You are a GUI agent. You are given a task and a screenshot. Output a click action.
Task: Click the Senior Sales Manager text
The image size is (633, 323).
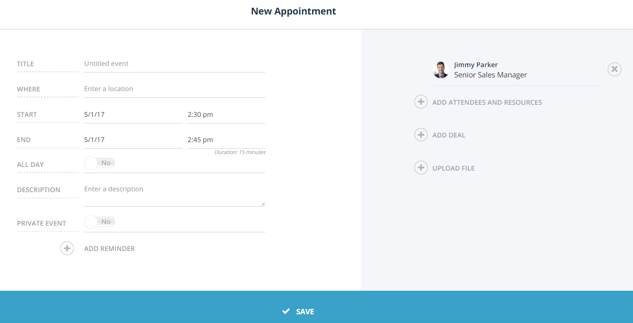[x=491, y=75]
